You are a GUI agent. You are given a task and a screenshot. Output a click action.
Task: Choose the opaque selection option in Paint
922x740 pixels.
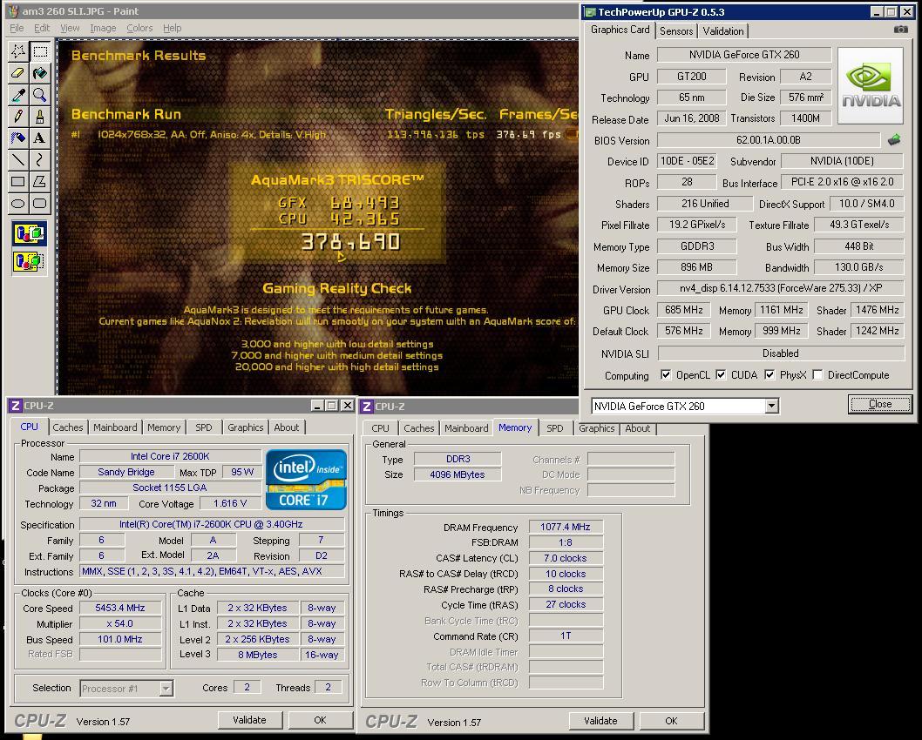pos(30,233)
